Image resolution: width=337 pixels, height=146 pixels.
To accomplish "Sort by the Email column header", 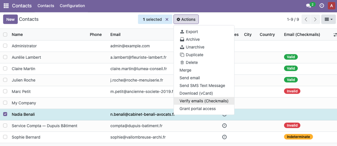I will point(115,35).
